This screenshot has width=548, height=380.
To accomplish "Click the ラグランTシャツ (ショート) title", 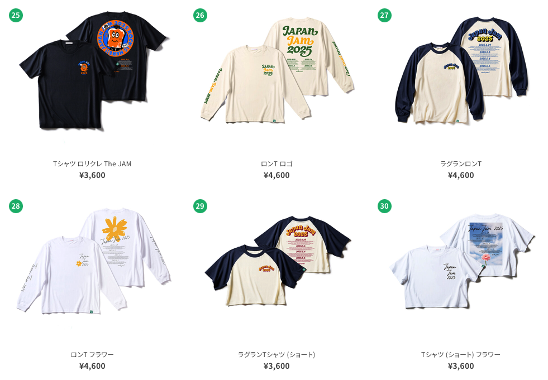I will point(277,354).
